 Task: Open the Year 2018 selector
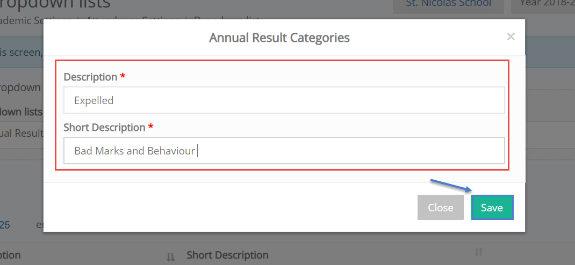[543, 4]
